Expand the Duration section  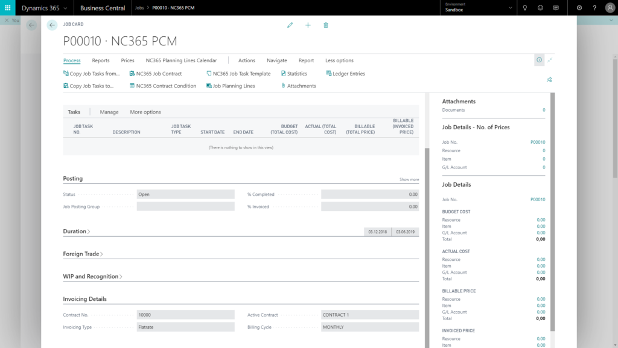point(77,231)
